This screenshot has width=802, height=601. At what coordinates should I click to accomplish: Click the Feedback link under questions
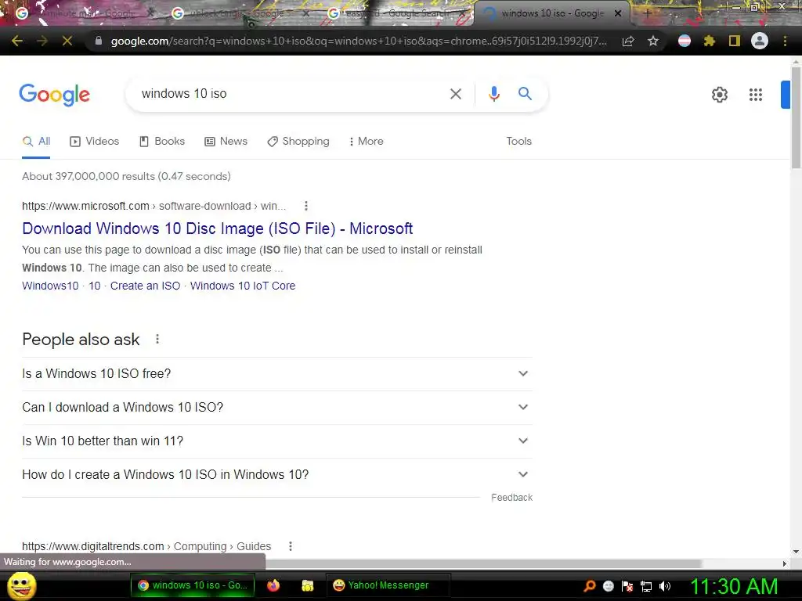(x=512, y=498)
